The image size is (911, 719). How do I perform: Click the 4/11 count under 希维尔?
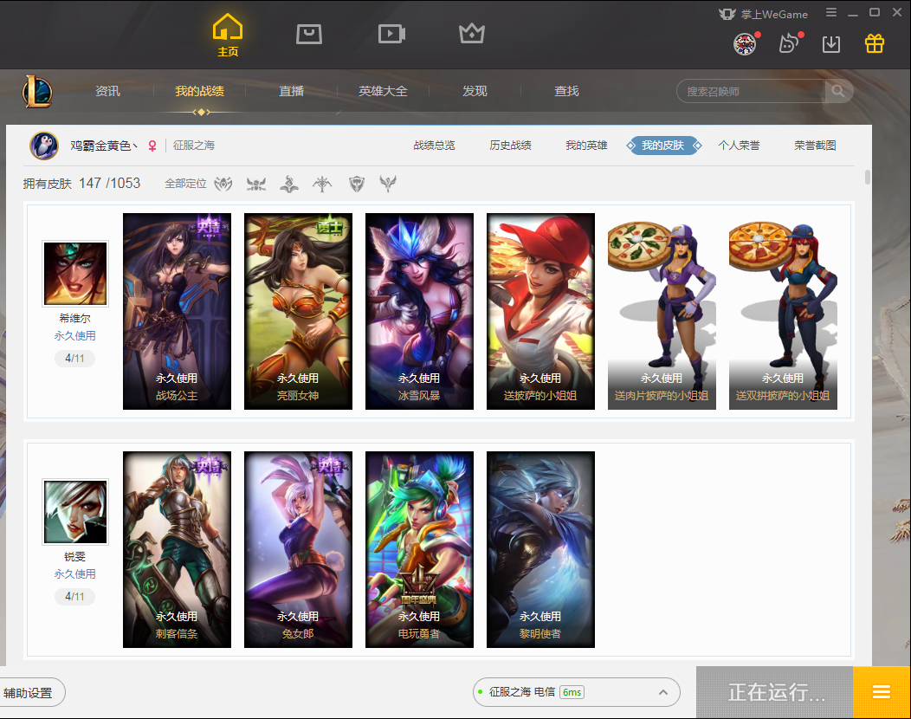pos(75,358)
